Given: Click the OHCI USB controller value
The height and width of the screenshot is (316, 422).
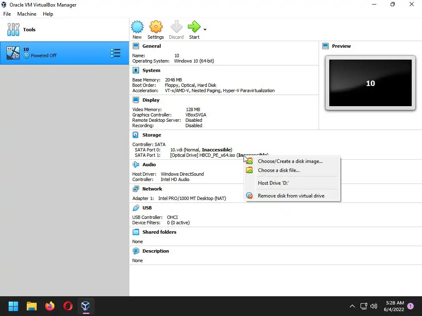Looking at the screenshot, I should (172, 217).
